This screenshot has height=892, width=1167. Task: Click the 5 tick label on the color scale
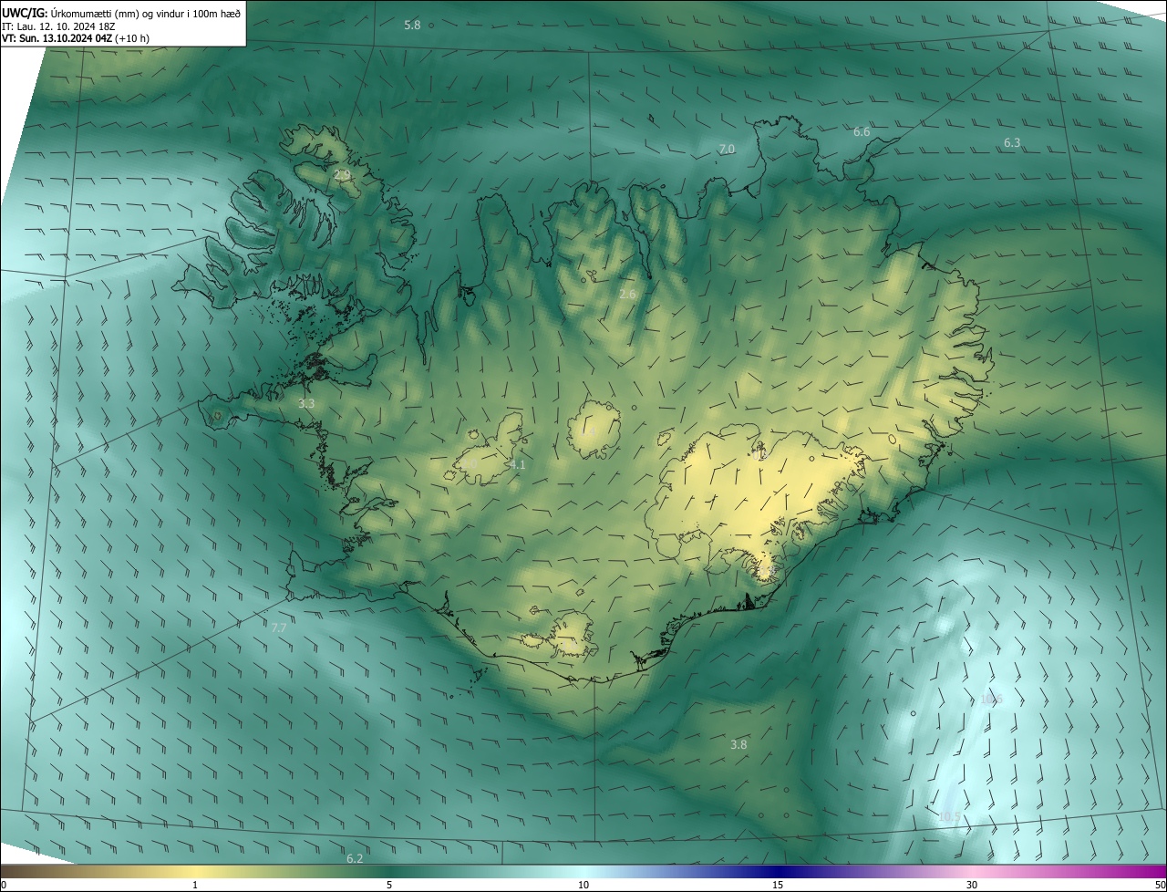pos(389,885)
